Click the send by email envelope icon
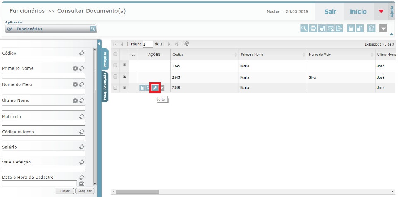 (x=330, y=29)
